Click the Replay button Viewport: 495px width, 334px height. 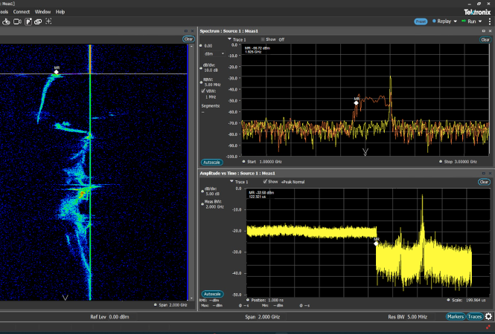pyautogui.click(x=444, y=22)
